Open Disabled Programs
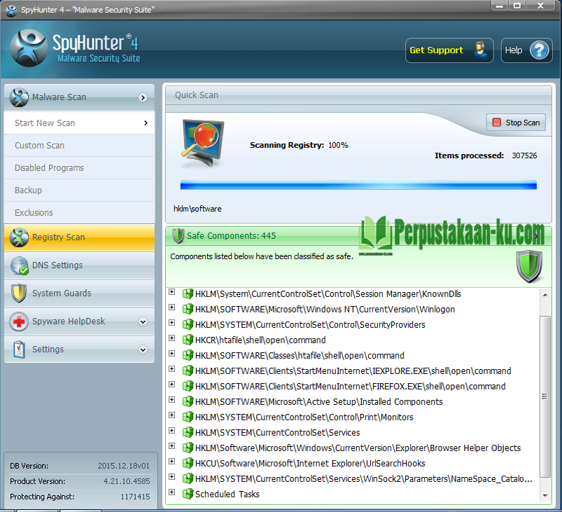Viewport: 562px width, 512px height. coord(79,168)
